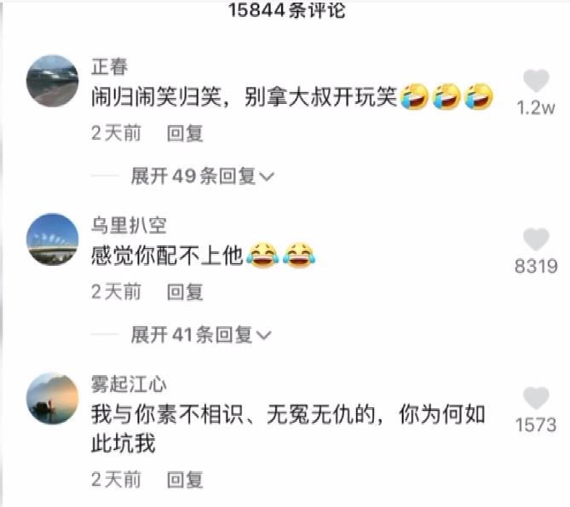Click the 15844条评论 header
The height and width of the screenshot is (507, 570).
coord(287,10)
